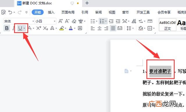Open the undo history dropdown arrow

(14, 12)
